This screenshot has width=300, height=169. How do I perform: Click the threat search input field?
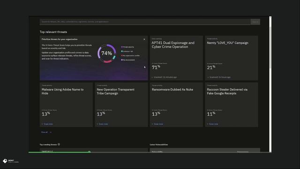[145, 22]
